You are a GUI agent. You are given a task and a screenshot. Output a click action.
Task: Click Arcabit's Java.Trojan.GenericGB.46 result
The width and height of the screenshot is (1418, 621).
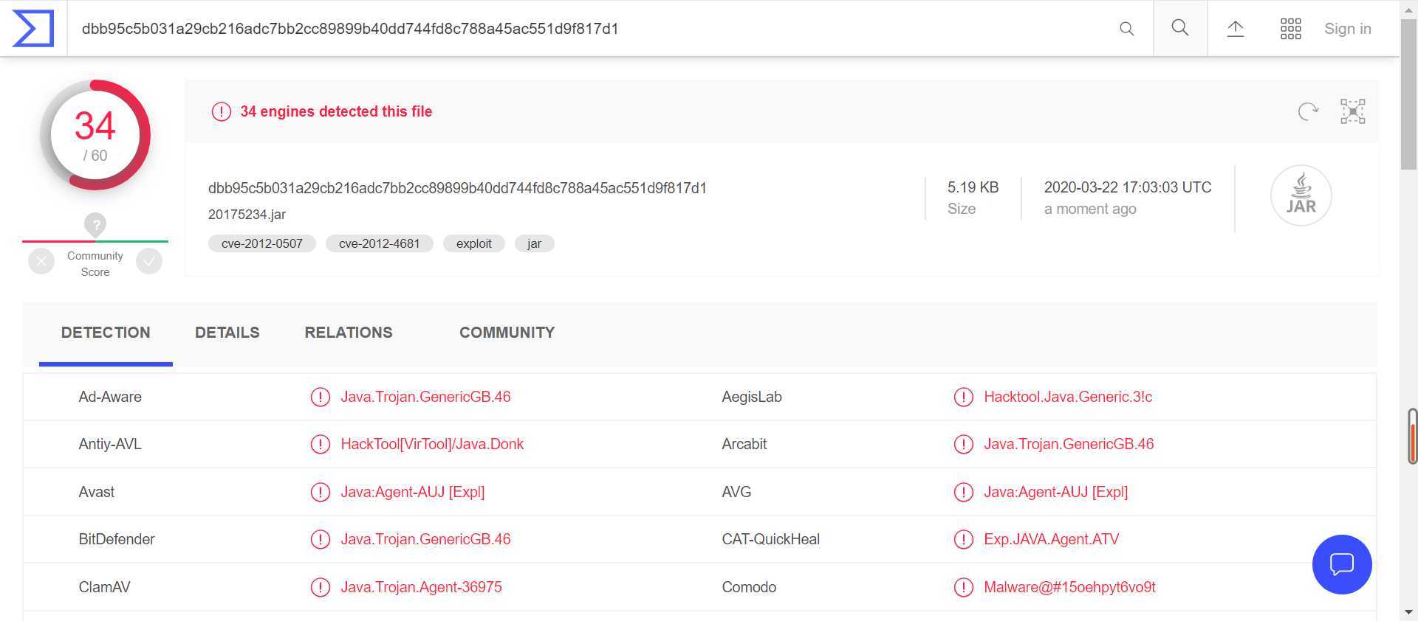click(1069, 444)
